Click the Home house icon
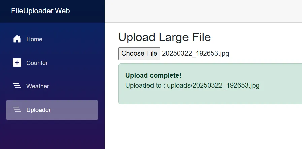The width and height of the screenshot is (302, 149). click(17, 39)
